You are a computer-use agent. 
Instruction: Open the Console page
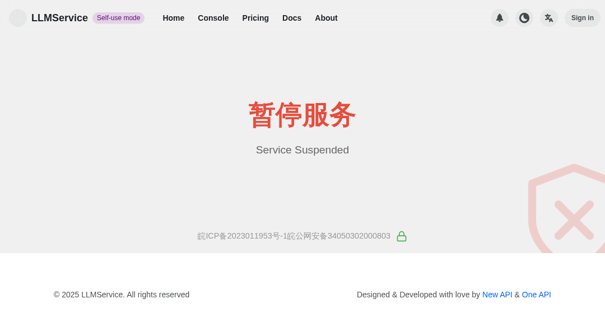[x=213, y=18]
